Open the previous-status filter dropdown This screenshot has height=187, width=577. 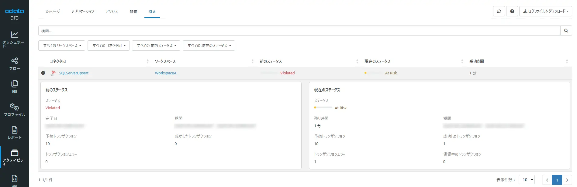coord(156,46)
